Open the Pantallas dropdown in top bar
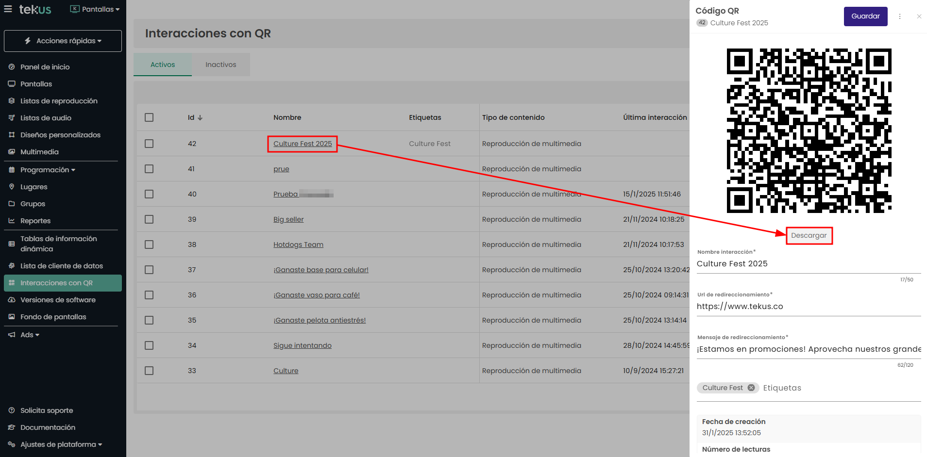The image size is (927, 457). 95,9
